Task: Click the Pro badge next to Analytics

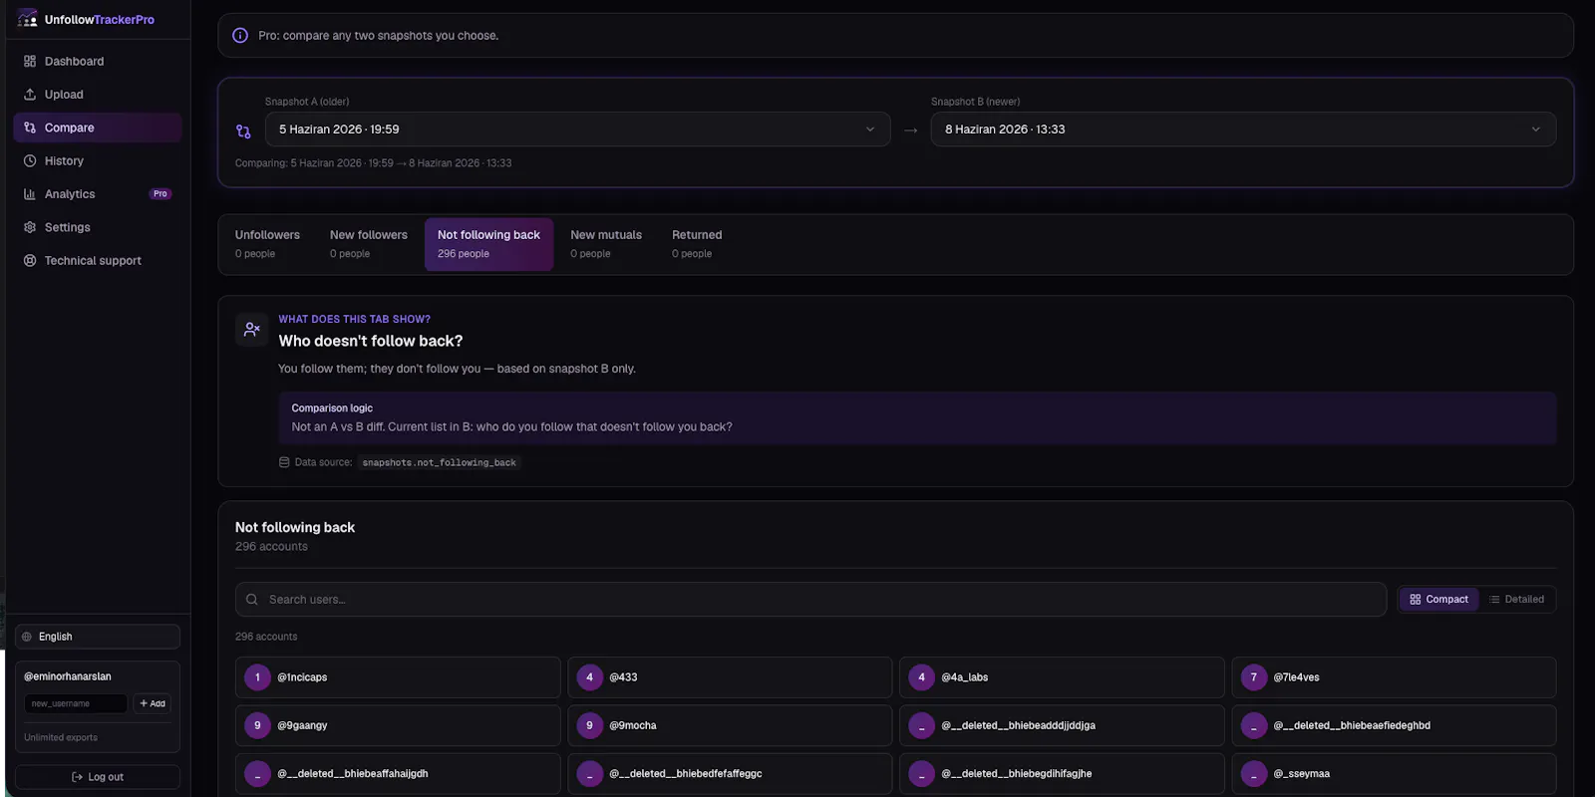Action: click(x=160, y=194)
